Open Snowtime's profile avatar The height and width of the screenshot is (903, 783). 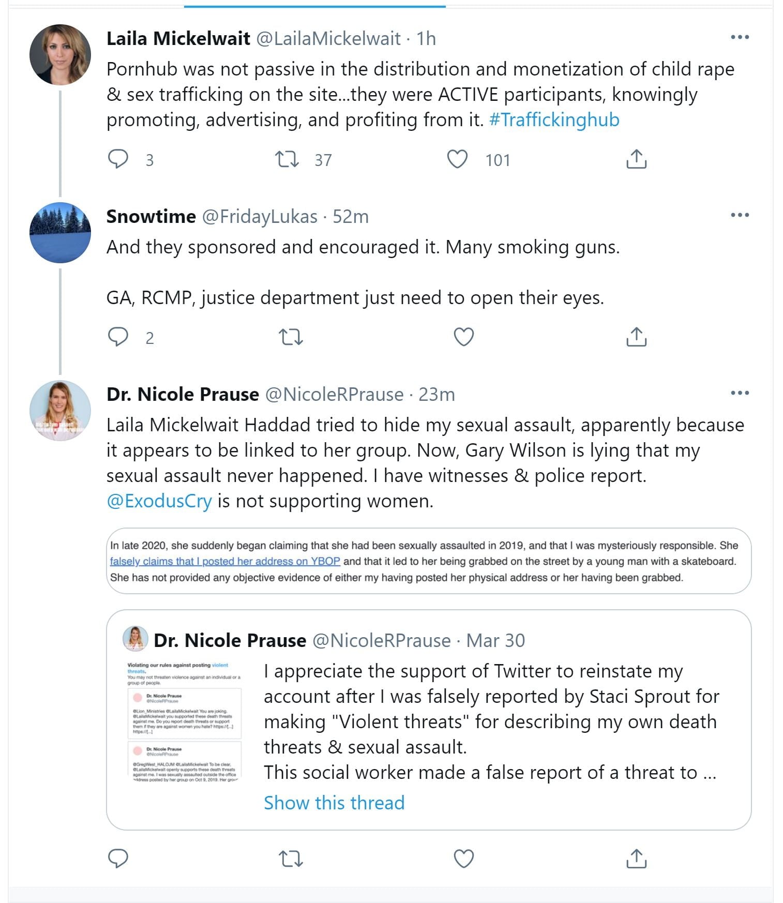point(60,233)
